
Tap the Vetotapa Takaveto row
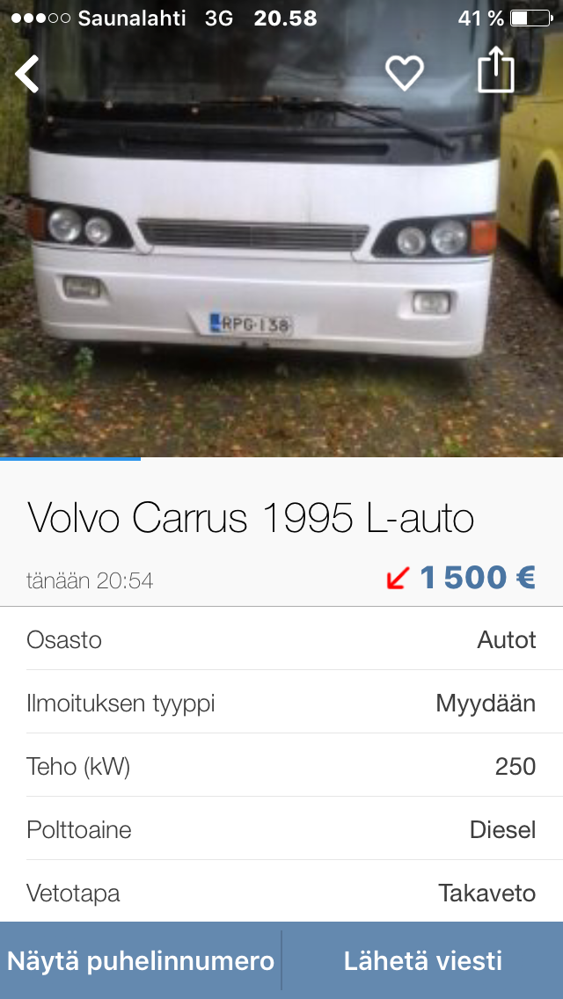pos(281,892)
